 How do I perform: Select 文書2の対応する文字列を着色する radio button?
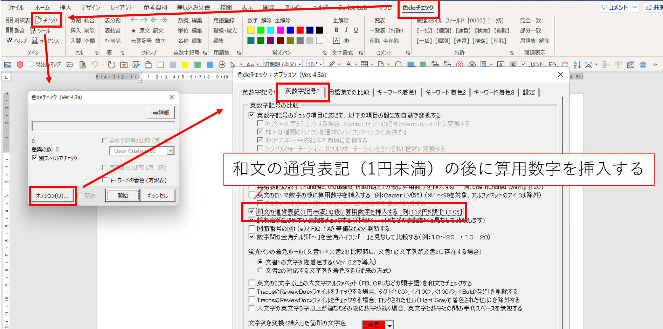[x=260, y=270]
